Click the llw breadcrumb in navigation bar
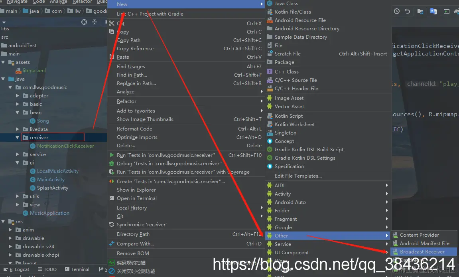The height and width of the screenshot is (277, 459). pyautogui.click(x=74, y=11)
